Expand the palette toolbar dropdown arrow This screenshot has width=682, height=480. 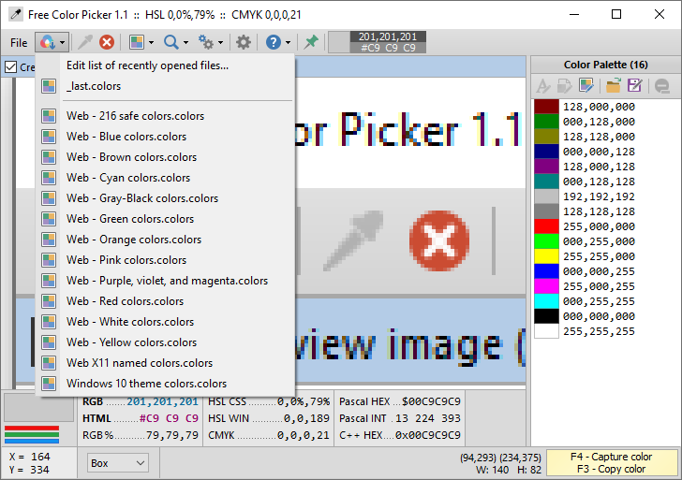[x=151, y=42]
